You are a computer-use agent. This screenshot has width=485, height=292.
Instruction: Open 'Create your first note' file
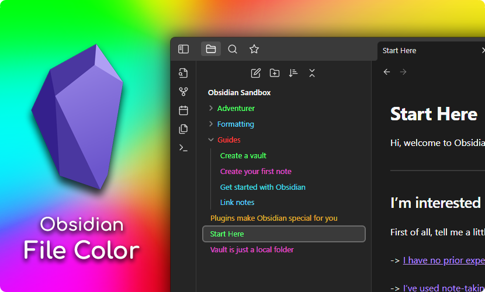pos(256,172)
